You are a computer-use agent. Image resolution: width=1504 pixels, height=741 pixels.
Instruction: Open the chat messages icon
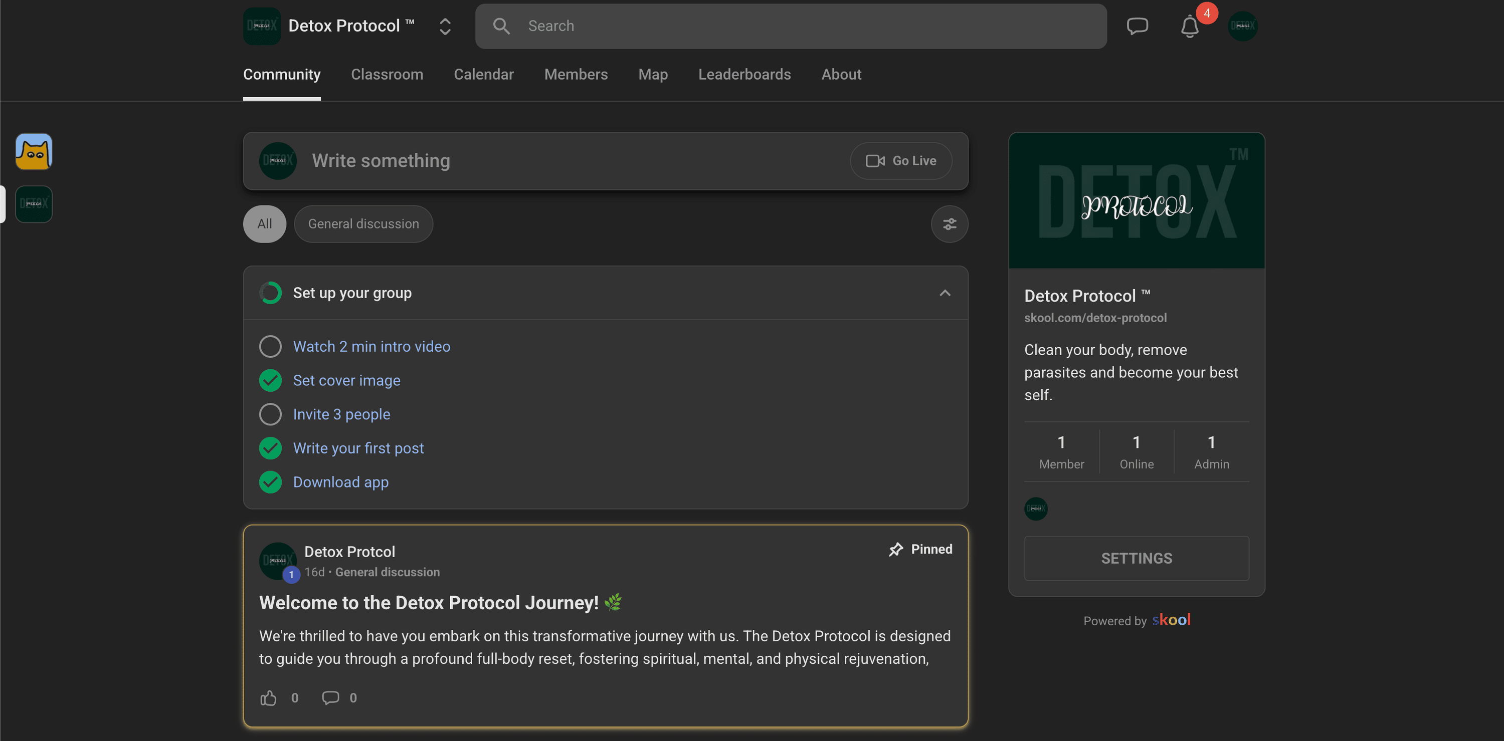click(x=1137, y=26)
